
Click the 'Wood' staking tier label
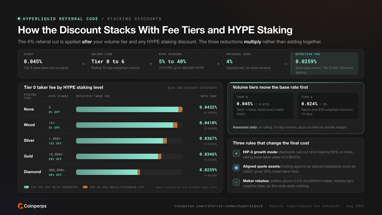29,125
